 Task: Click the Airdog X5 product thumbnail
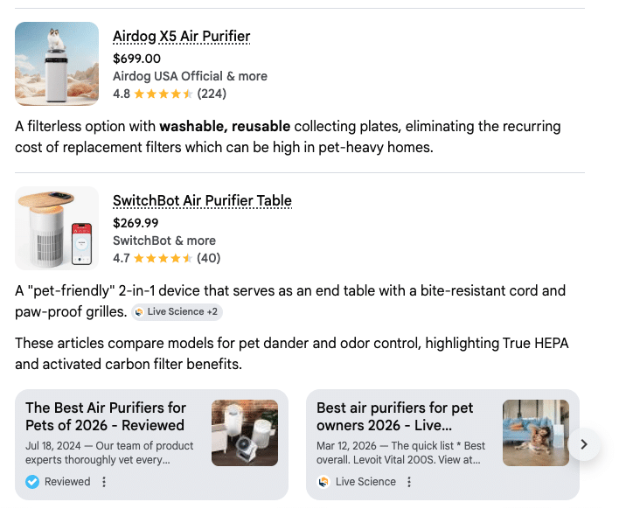57,64
